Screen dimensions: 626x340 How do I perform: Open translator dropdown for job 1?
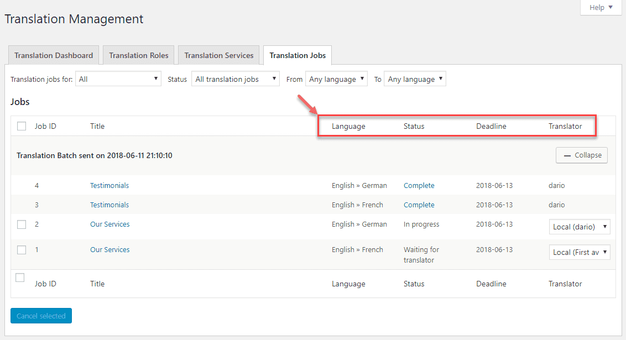coord(580,252)
